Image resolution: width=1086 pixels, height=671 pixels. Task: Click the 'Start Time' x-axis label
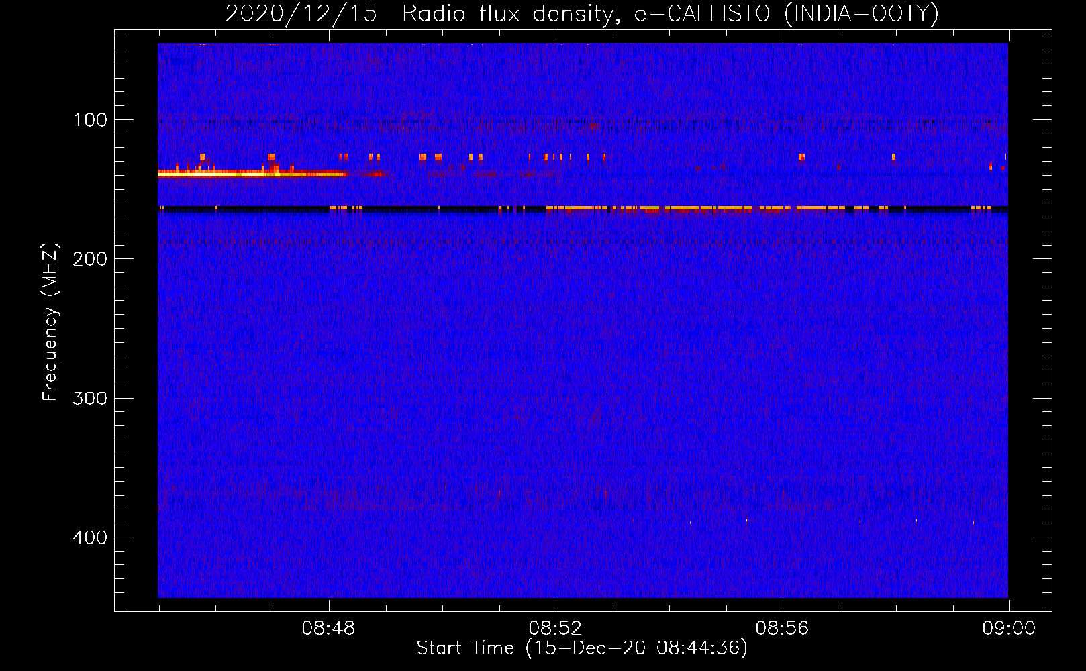pos(582,648)
